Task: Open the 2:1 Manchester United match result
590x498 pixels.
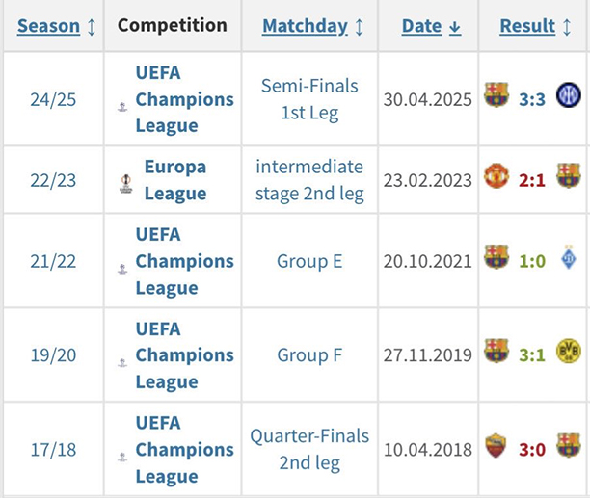Action: [x=532, y=178]
